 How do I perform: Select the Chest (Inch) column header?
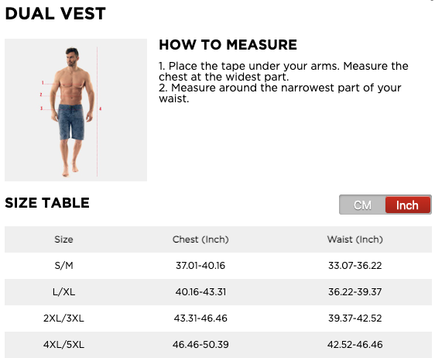200,239
